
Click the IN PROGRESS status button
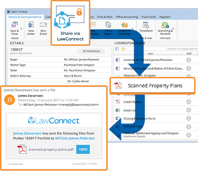point(92,51)
